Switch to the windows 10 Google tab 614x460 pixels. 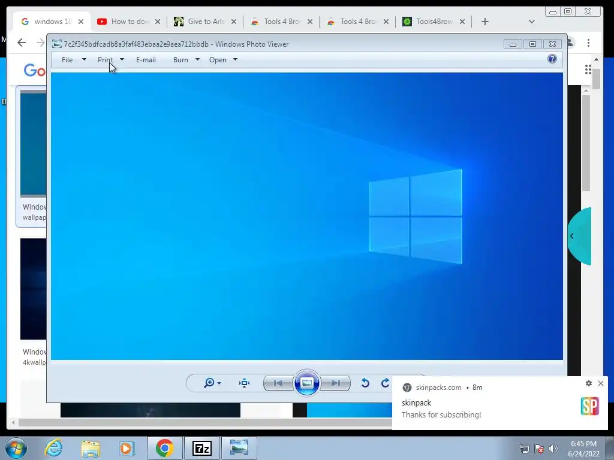[52, 22]
